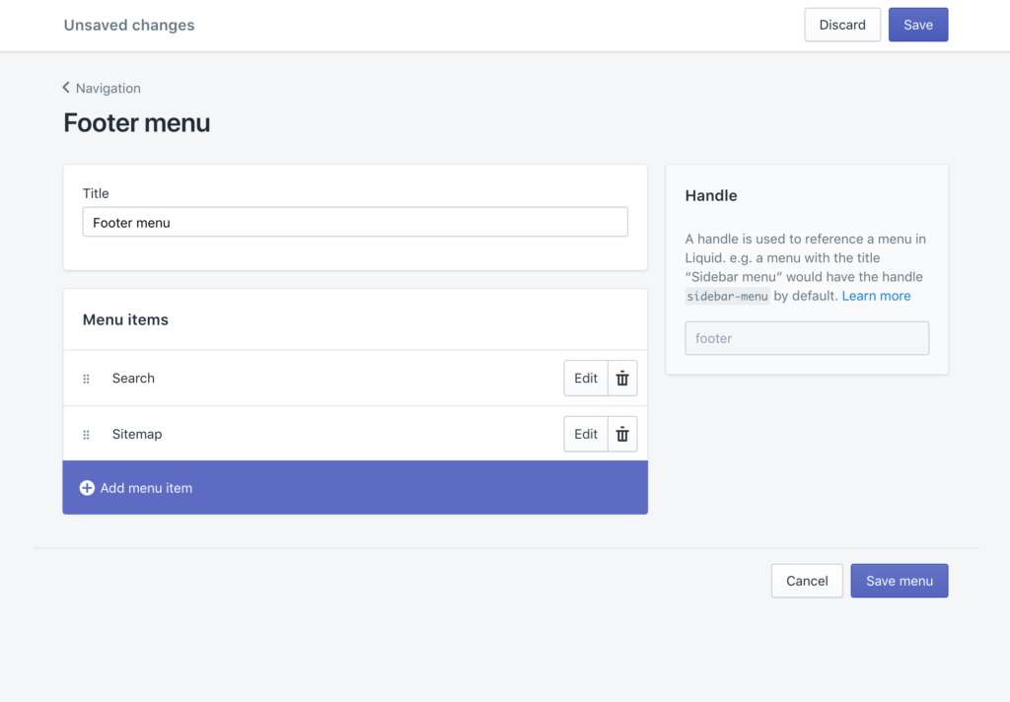Click the drag handle beside Search
The width and height of the screenshot is (1010, 702).
click(x=87, y=379)
